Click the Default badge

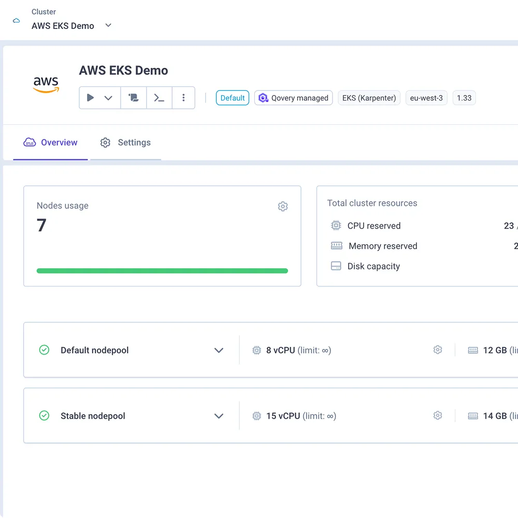(x=233, y=98)
